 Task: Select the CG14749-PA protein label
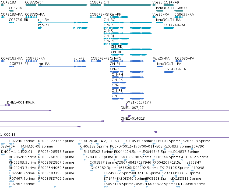pos(175,69)
